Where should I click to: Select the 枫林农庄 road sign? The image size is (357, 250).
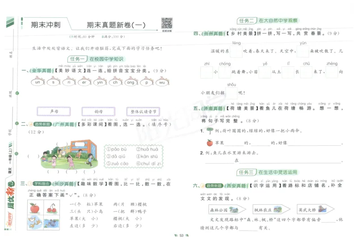[x=271, y=210]
